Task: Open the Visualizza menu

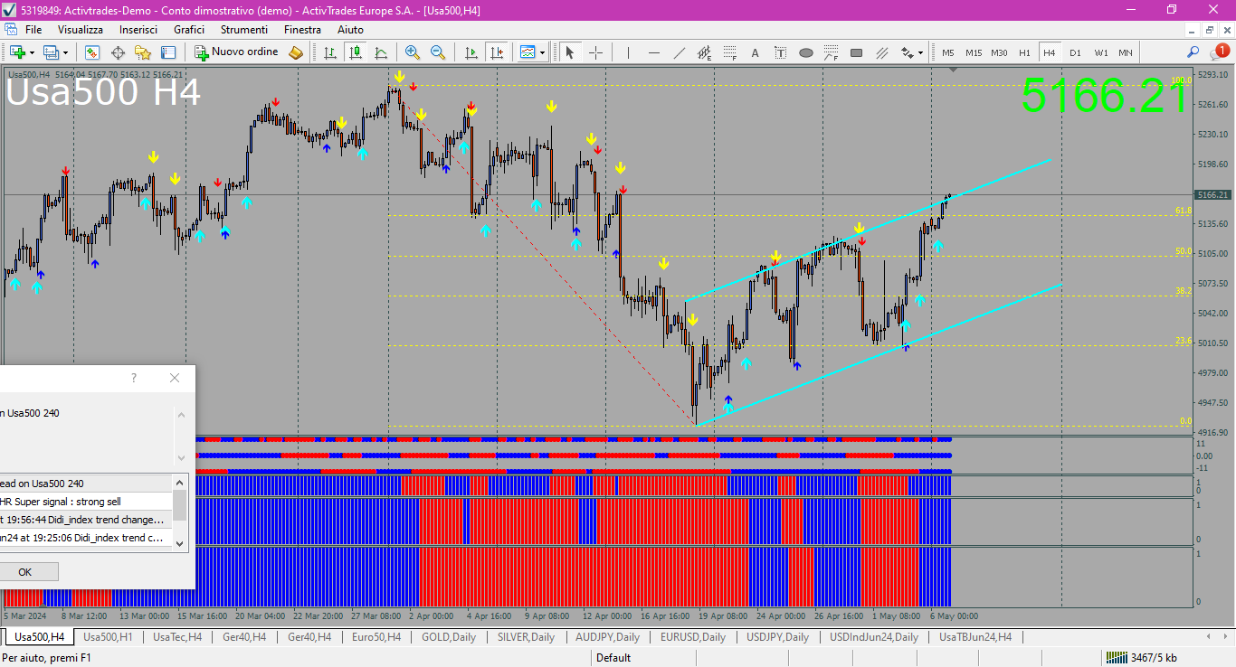Action: coord(81,30)
